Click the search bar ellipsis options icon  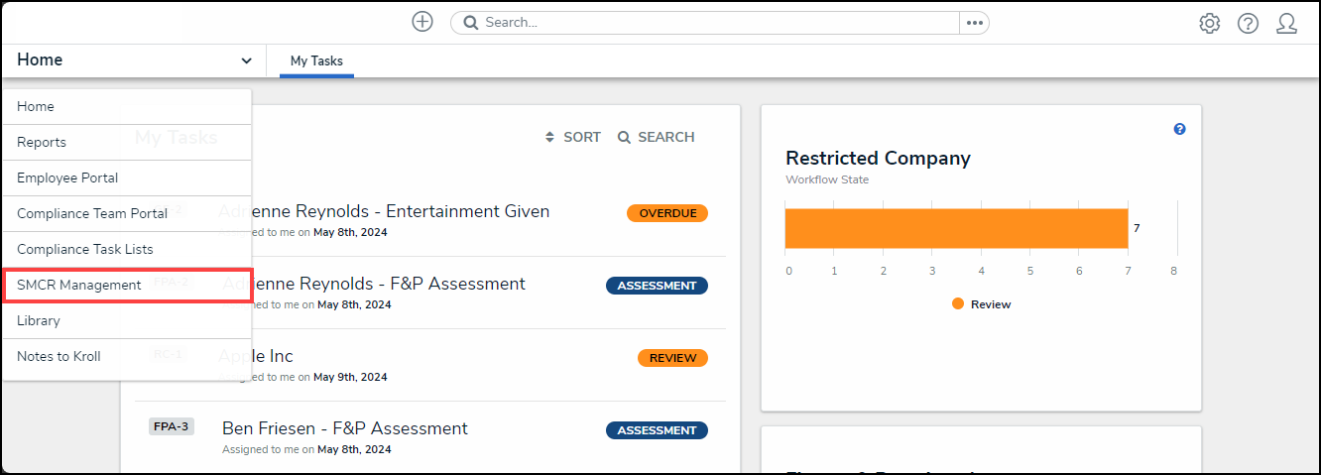[x=974, y=23]
